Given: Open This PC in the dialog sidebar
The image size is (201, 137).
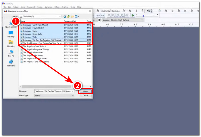Looking at the screenshot, I should (11, 54).
